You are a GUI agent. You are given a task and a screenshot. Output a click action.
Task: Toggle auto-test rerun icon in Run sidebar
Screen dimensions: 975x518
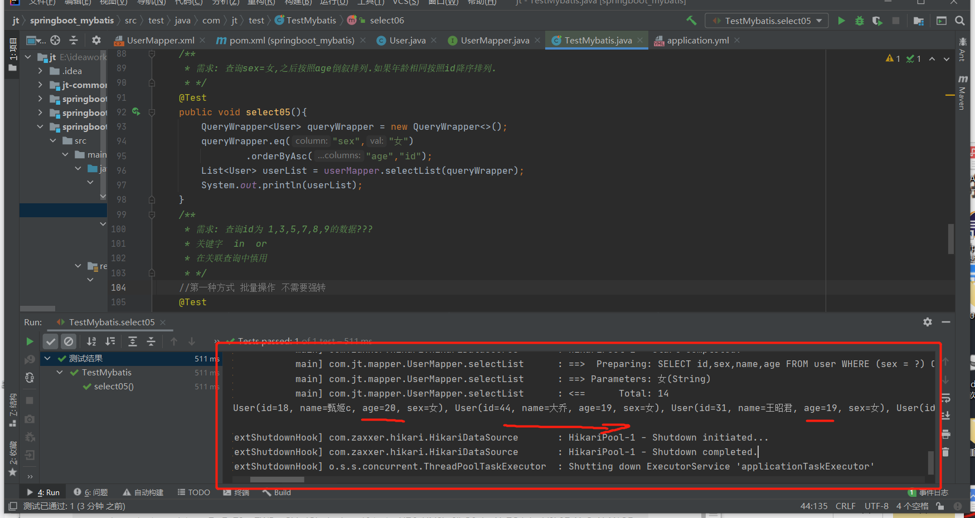(x=30, y=378)
